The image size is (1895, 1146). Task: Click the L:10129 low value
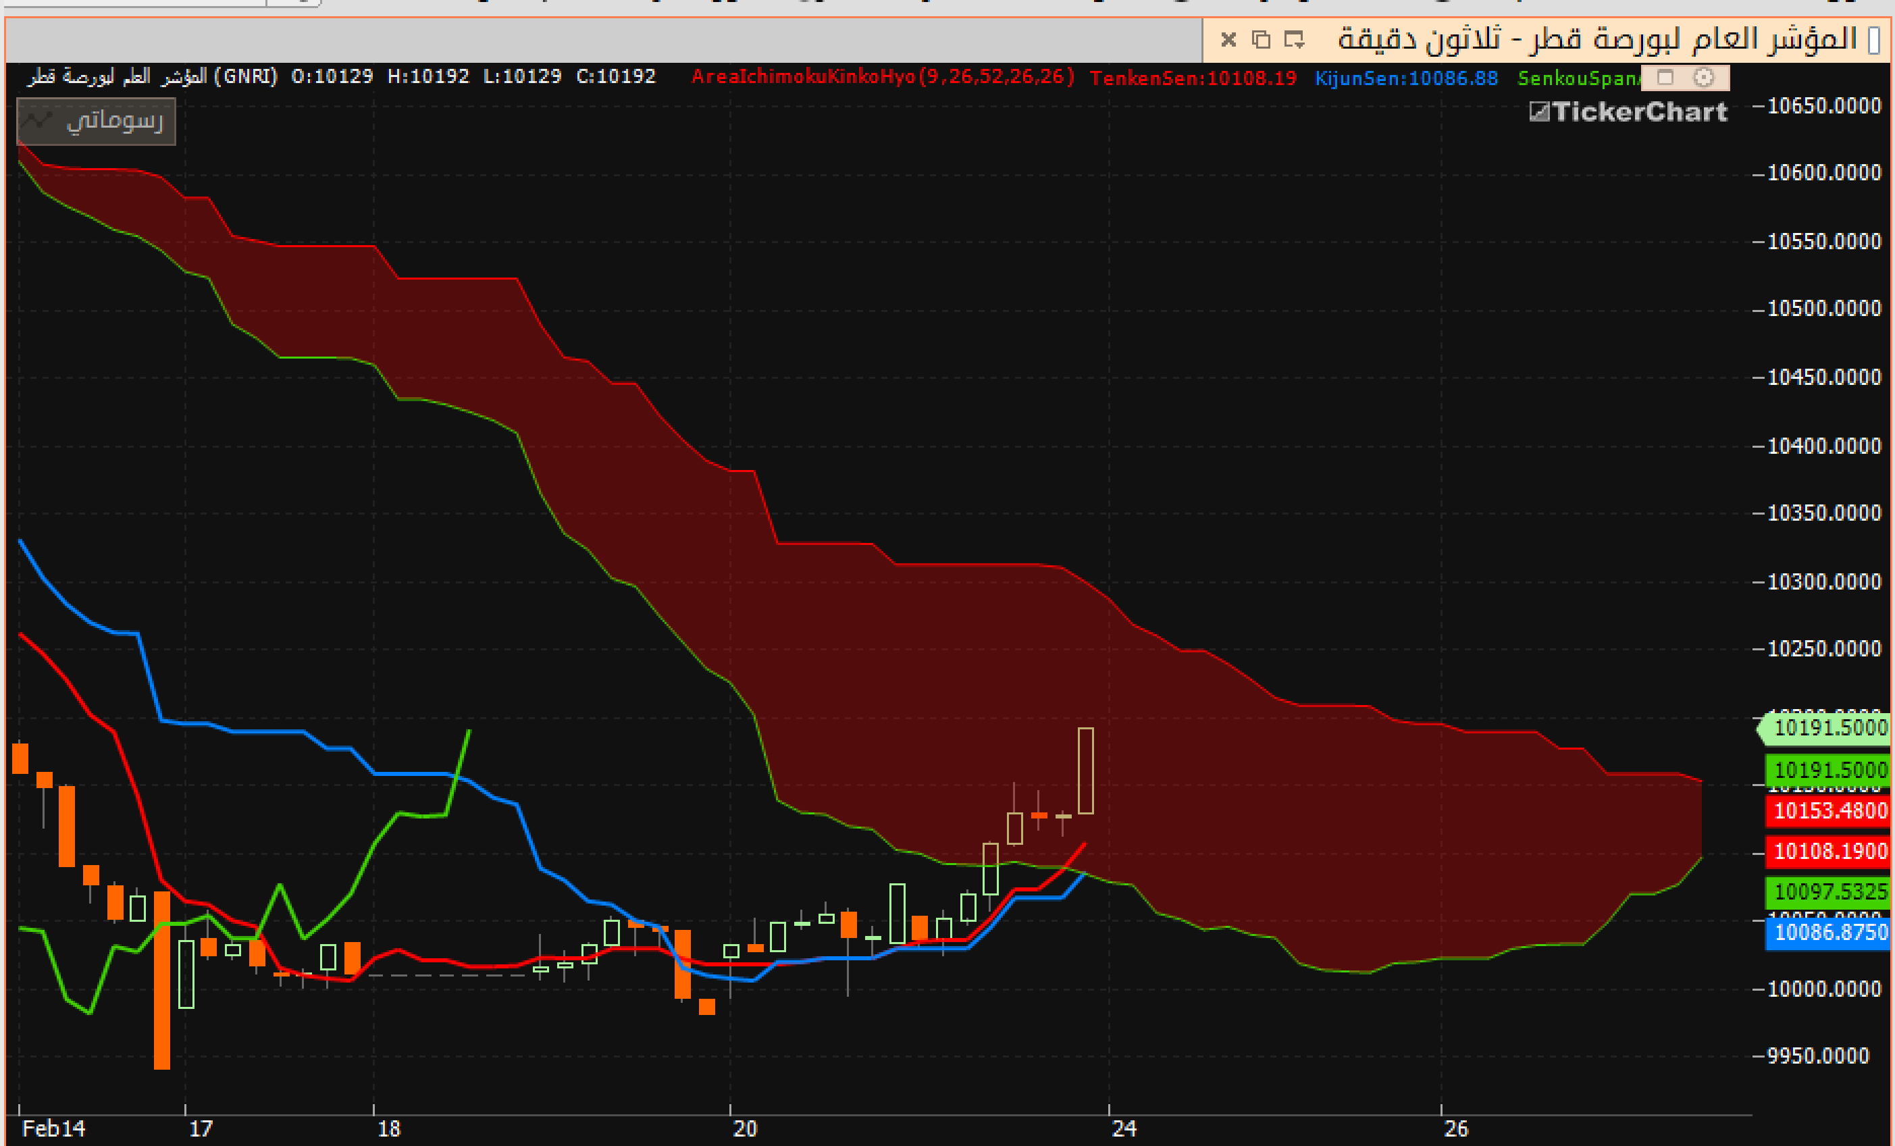522,76
